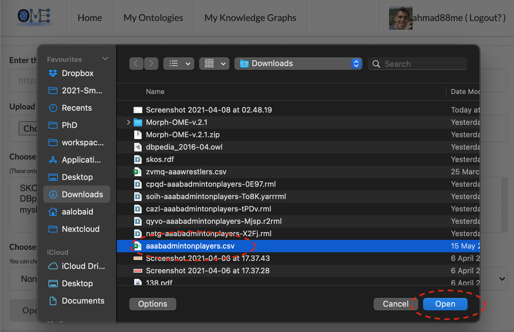Collapse the Favourites sidebar section
Screen dimensions: 514x332
click(105, 59)
